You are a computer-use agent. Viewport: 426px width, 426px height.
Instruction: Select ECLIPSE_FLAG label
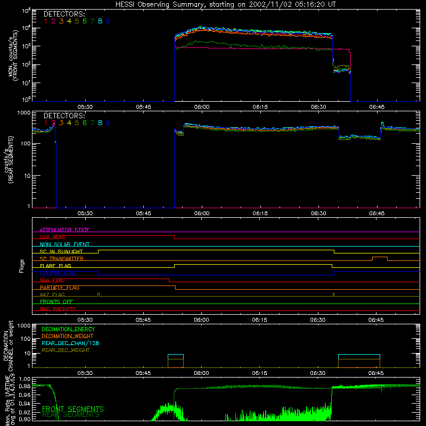(x=58, y=273)
